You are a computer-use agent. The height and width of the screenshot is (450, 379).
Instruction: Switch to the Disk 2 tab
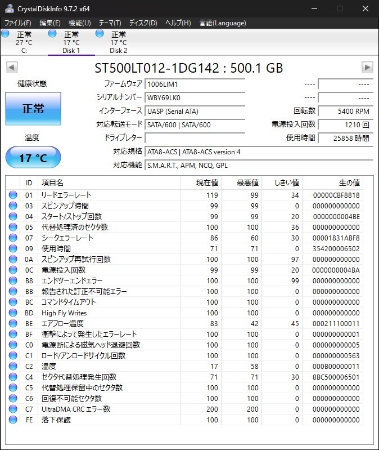tap(118, 42)
